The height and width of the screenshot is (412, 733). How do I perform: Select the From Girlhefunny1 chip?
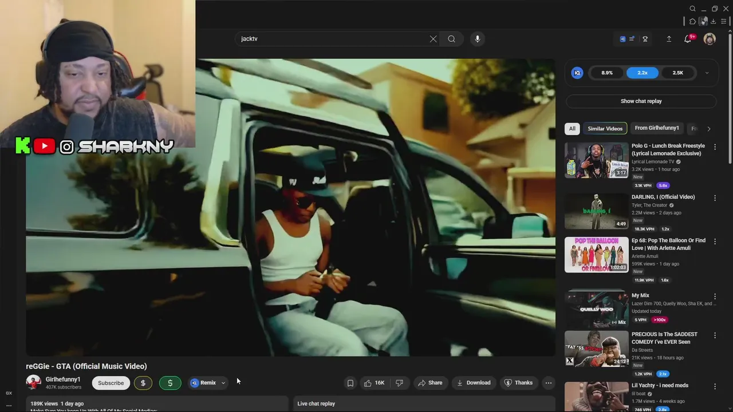[x=657, y=128]
